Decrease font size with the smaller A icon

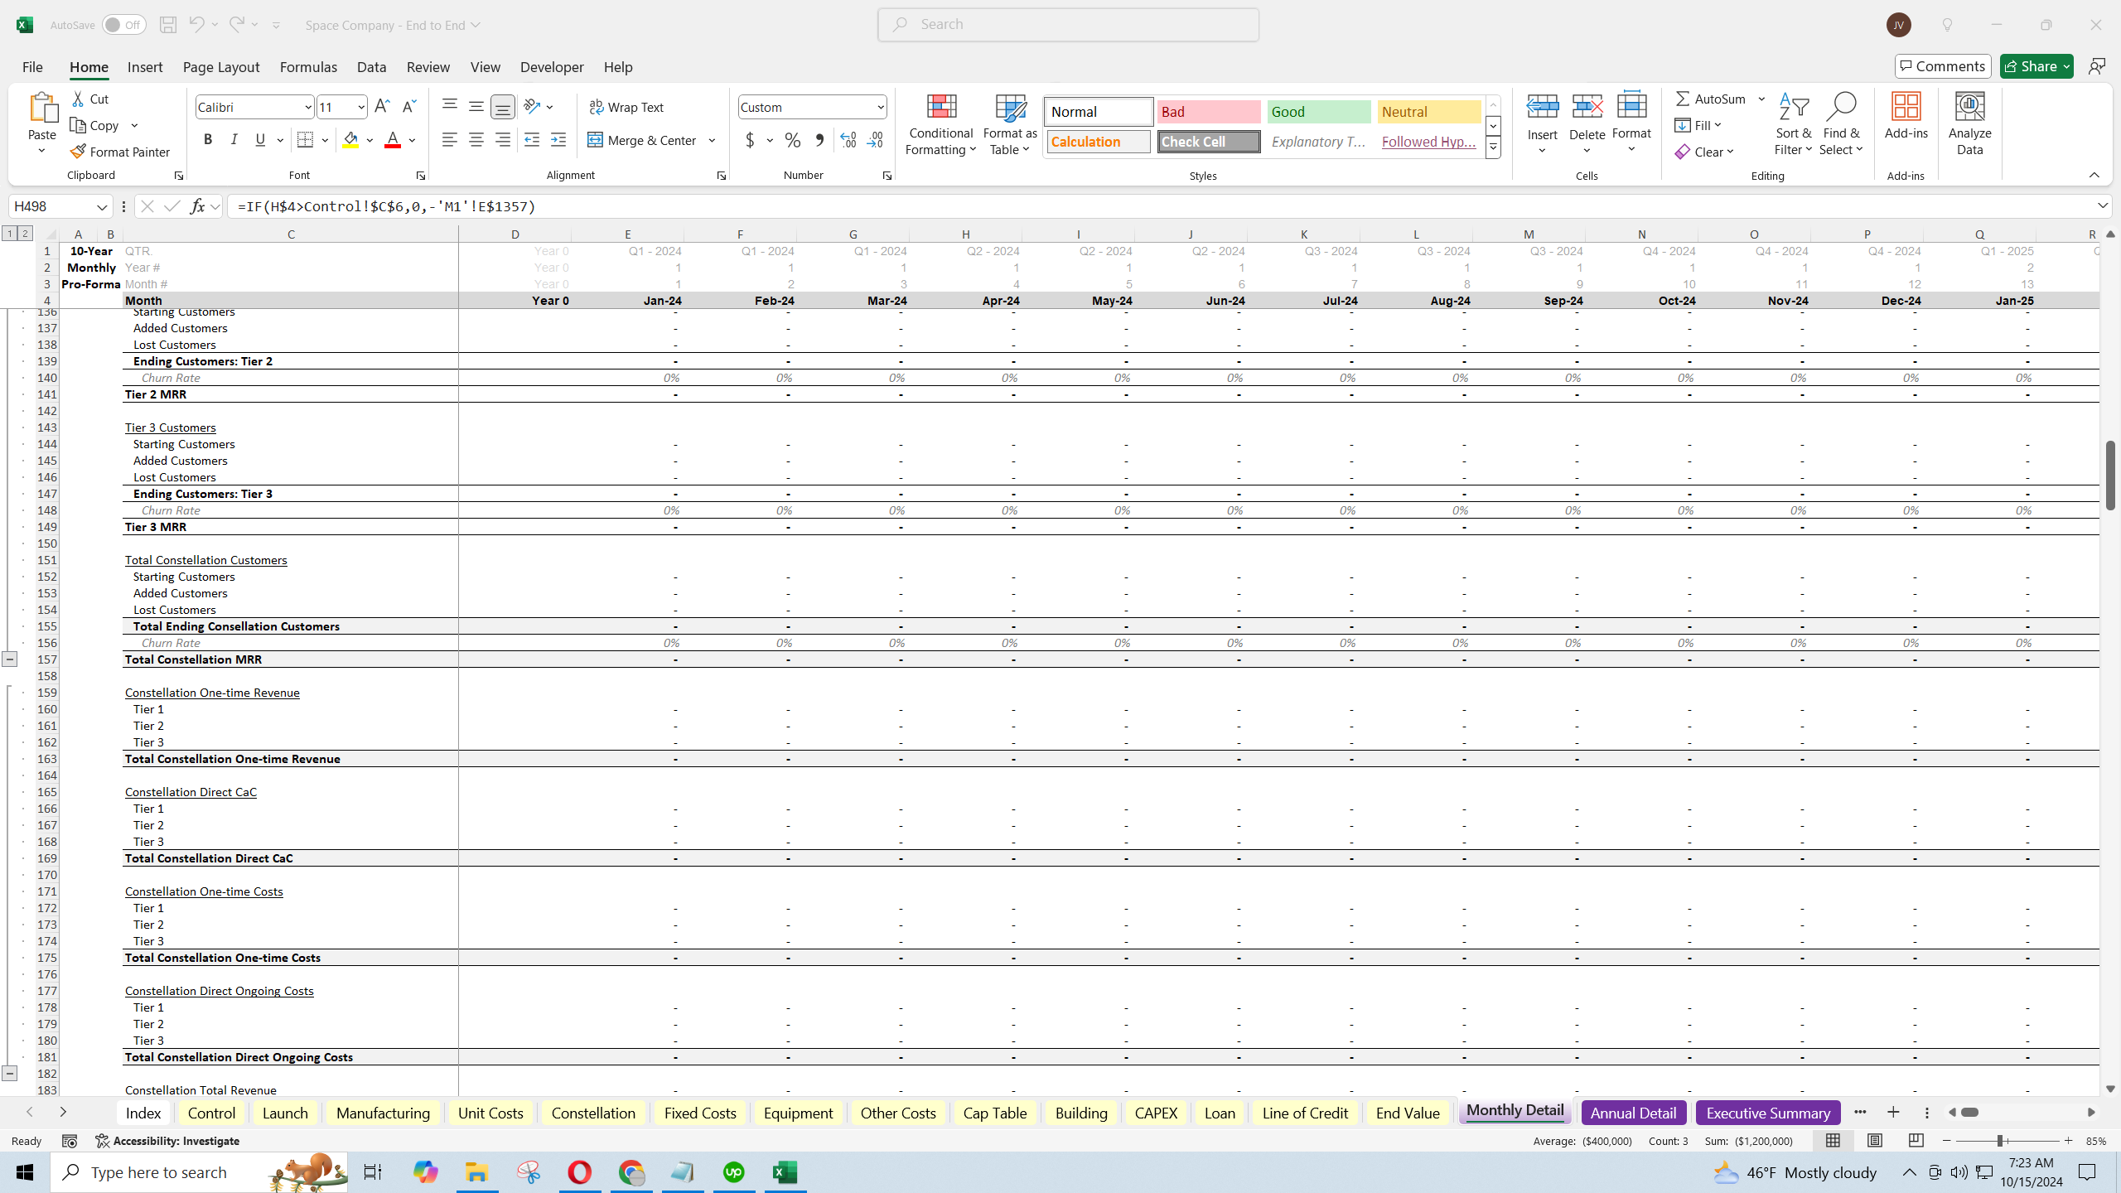tap(408, 107)
